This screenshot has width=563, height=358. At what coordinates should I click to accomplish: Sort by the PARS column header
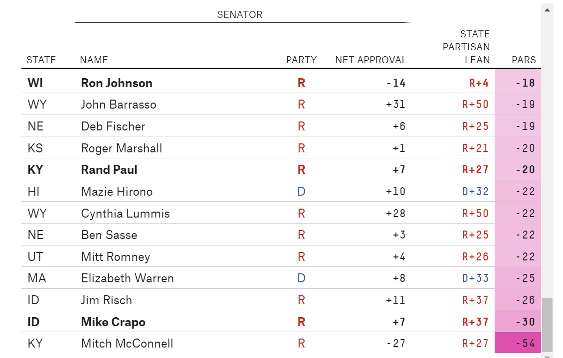coord(524,60)
